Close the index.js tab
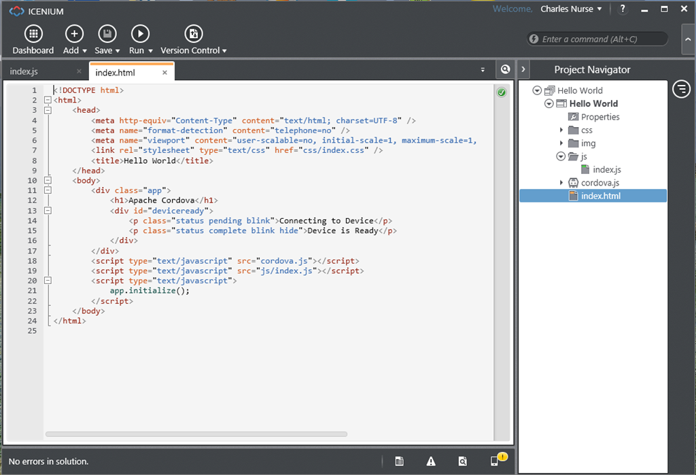 (x=79, y=71)
